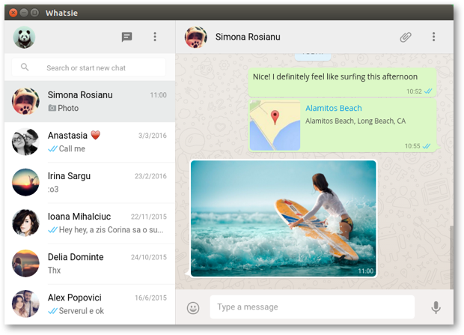Open the Ioana Mihalciuc chat

[x=90, y=223]
